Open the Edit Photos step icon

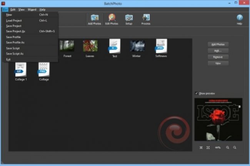(x=112, y=18)
